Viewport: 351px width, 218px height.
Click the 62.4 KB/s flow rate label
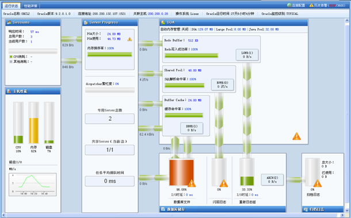(x=147, y=134)
